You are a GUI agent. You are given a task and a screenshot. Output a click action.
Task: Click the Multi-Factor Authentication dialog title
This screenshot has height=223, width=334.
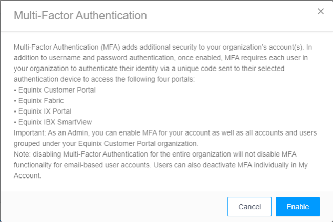[x=80, y=15]
